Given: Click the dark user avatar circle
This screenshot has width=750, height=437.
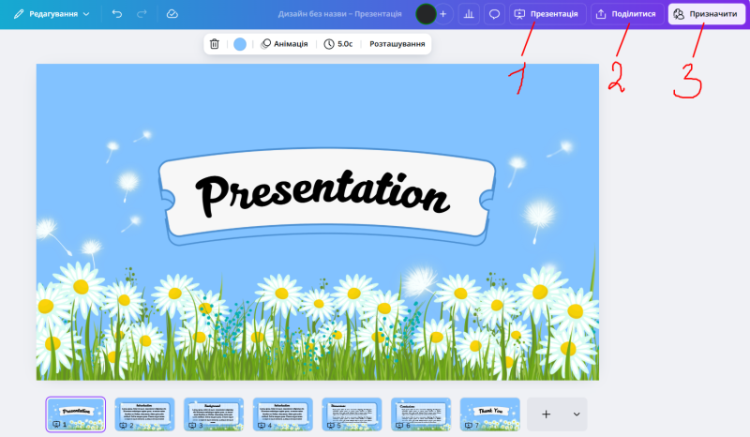Looking at the screenshot, I should 426,14.
